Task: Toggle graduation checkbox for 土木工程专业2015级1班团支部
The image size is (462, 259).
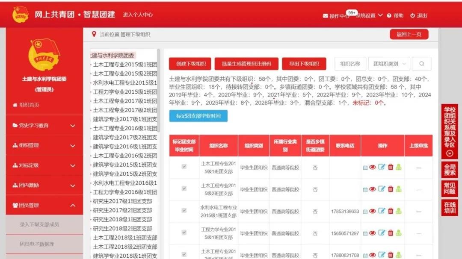Action: 184,167
